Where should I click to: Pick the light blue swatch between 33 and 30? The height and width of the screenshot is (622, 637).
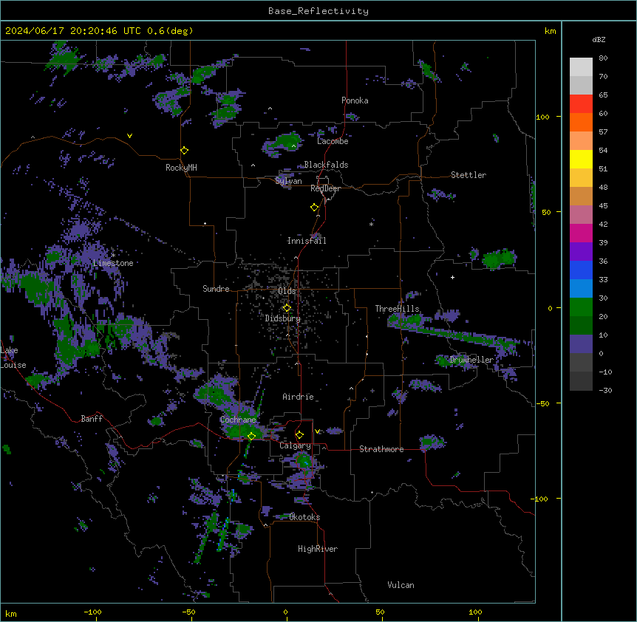pos(581,289)
